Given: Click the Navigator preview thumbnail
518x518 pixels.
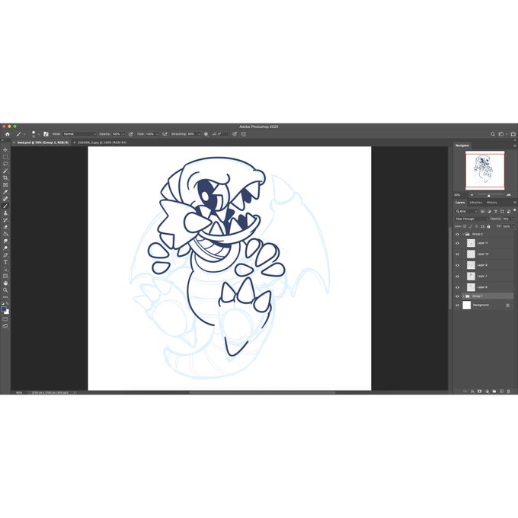Looking at the screenshot, I should [485, 171].
